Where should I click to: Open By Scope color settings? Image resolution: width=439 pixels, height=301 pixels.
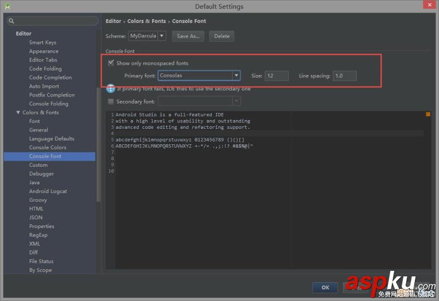tap(40, 270)
